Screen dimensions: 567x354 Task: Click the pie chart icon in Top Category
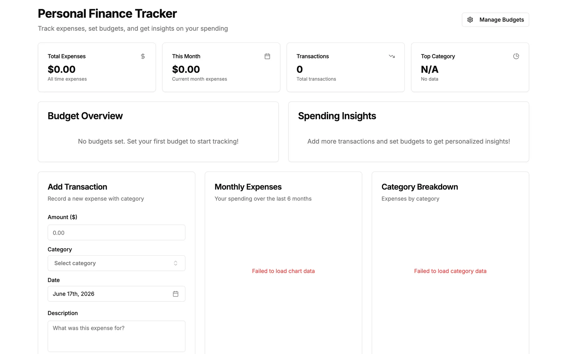point(516,56)
